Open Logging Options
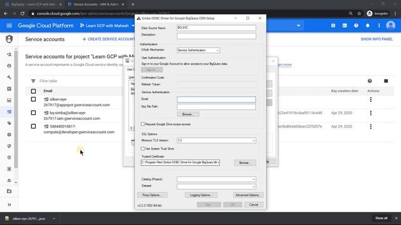The height and width of the screenshot is (225, 401). (x=200, y=195)
